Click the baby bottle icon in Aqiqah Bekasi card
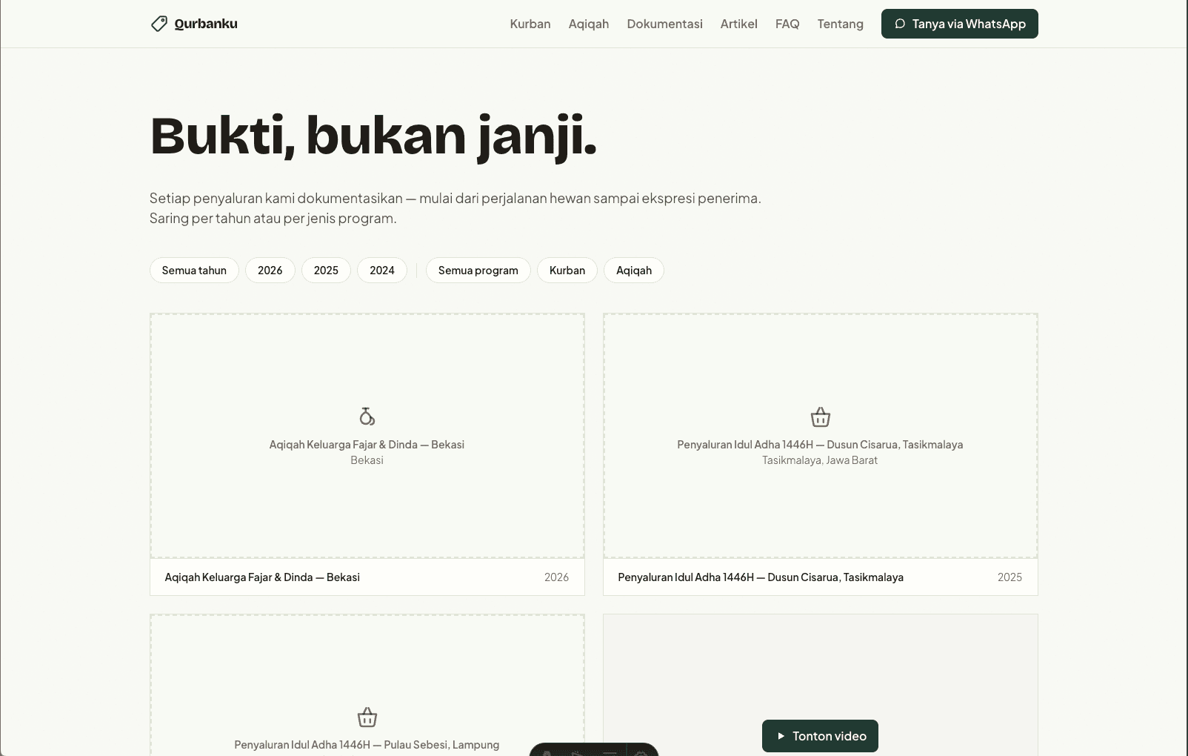Screen dimensions: 1188x756 pyautogui.click(x=367, y=417)
